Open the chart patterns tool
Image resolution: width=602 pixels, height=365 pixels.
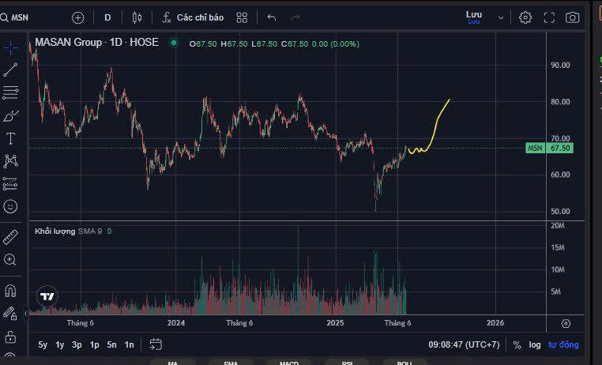(10, 161)
